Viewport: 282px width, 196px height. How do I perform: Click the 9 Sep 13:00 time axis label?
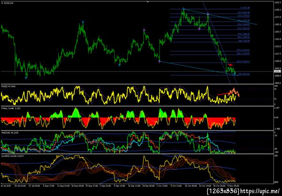(120, 186)
